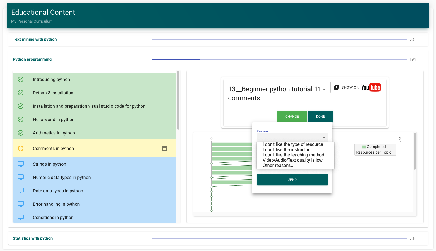Select the Arithmetics in python topic
436x251 pixels.
tap(95, 133)
